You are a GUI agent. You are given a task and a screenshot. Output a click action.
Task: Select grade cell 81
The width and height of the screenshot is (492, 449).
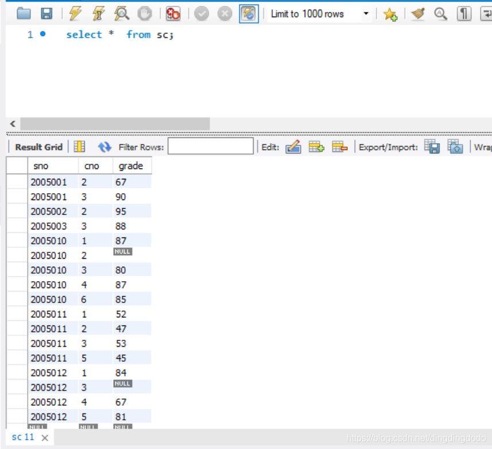pyautogui.click(x=132, y=417)
